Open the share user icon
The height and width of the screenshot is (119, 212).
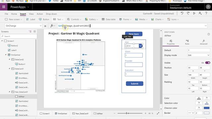tap(200, 13)
